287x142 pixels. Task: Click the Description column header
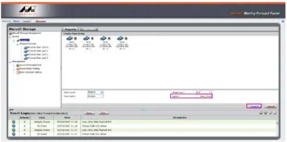(x=179, y=118)
